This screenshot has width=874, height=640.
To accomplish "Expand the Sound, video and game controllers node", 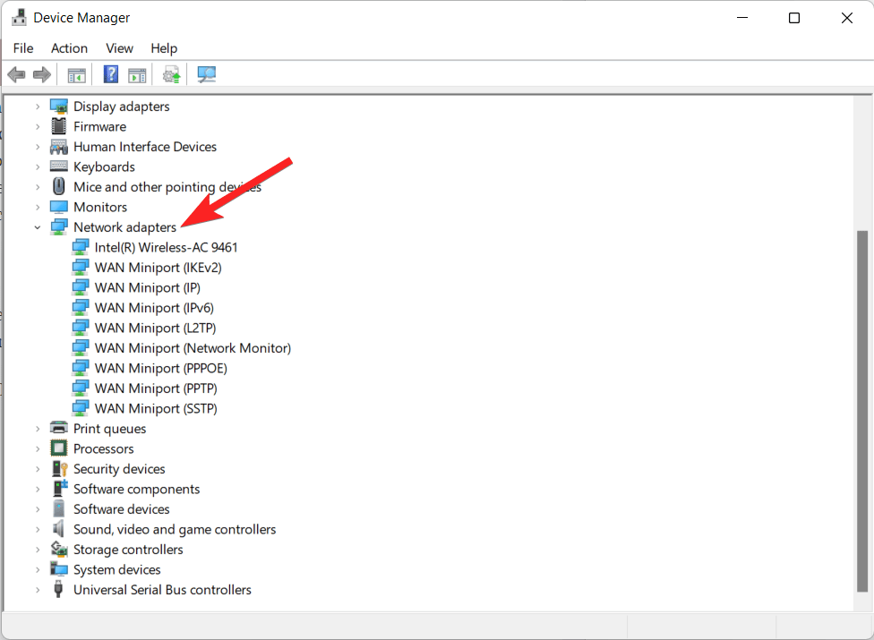I will [38, 530].
